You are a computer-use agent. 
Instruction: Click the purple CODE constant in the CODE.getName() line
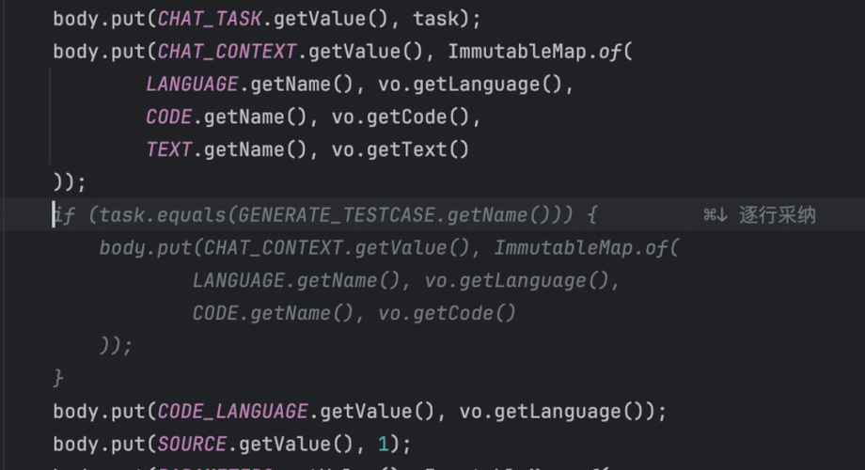[169, 117]
